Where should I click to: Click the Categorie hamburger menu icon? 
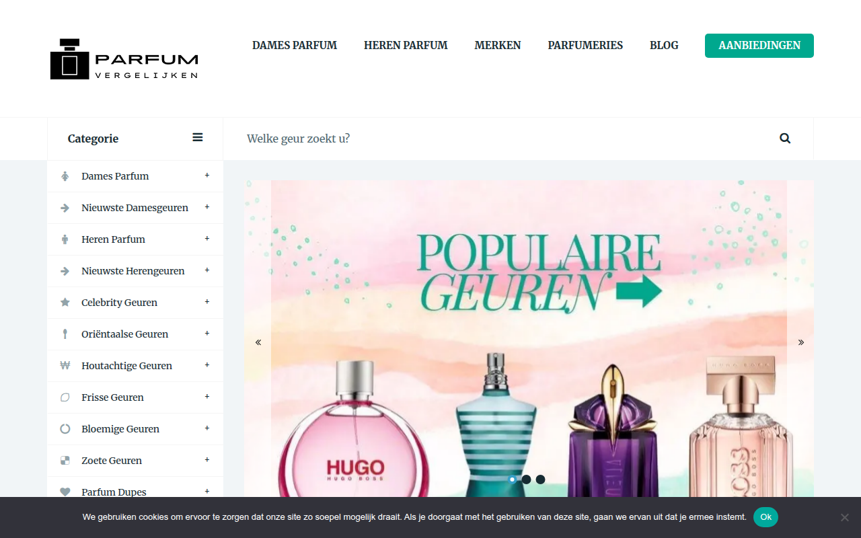point(198,137)
